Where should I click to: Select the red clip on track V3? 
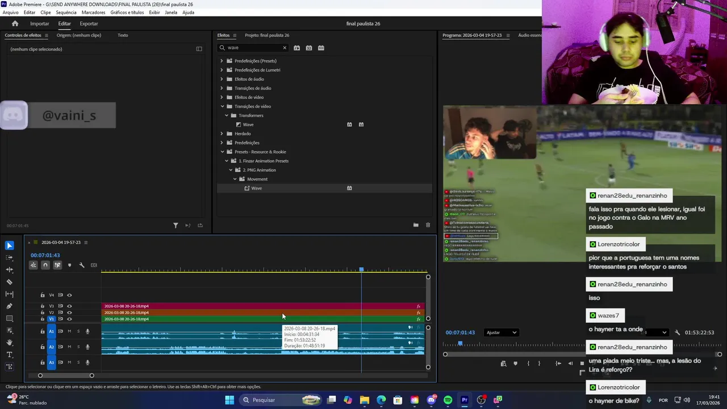pos(262,306)
